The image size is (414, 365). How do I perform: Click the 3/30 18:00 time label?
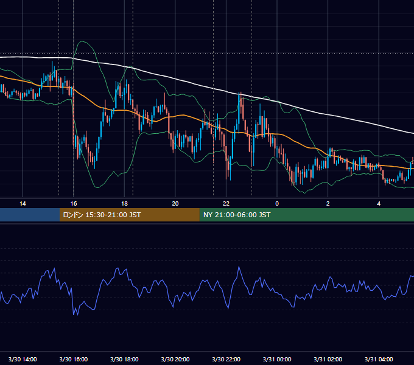pyautogui.click(x=124, y=359)
